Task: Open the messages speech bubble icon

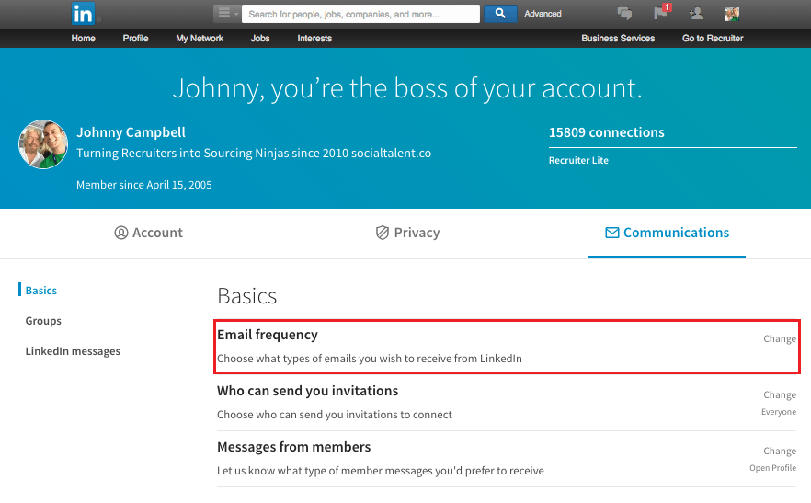Action: [625, 14]
